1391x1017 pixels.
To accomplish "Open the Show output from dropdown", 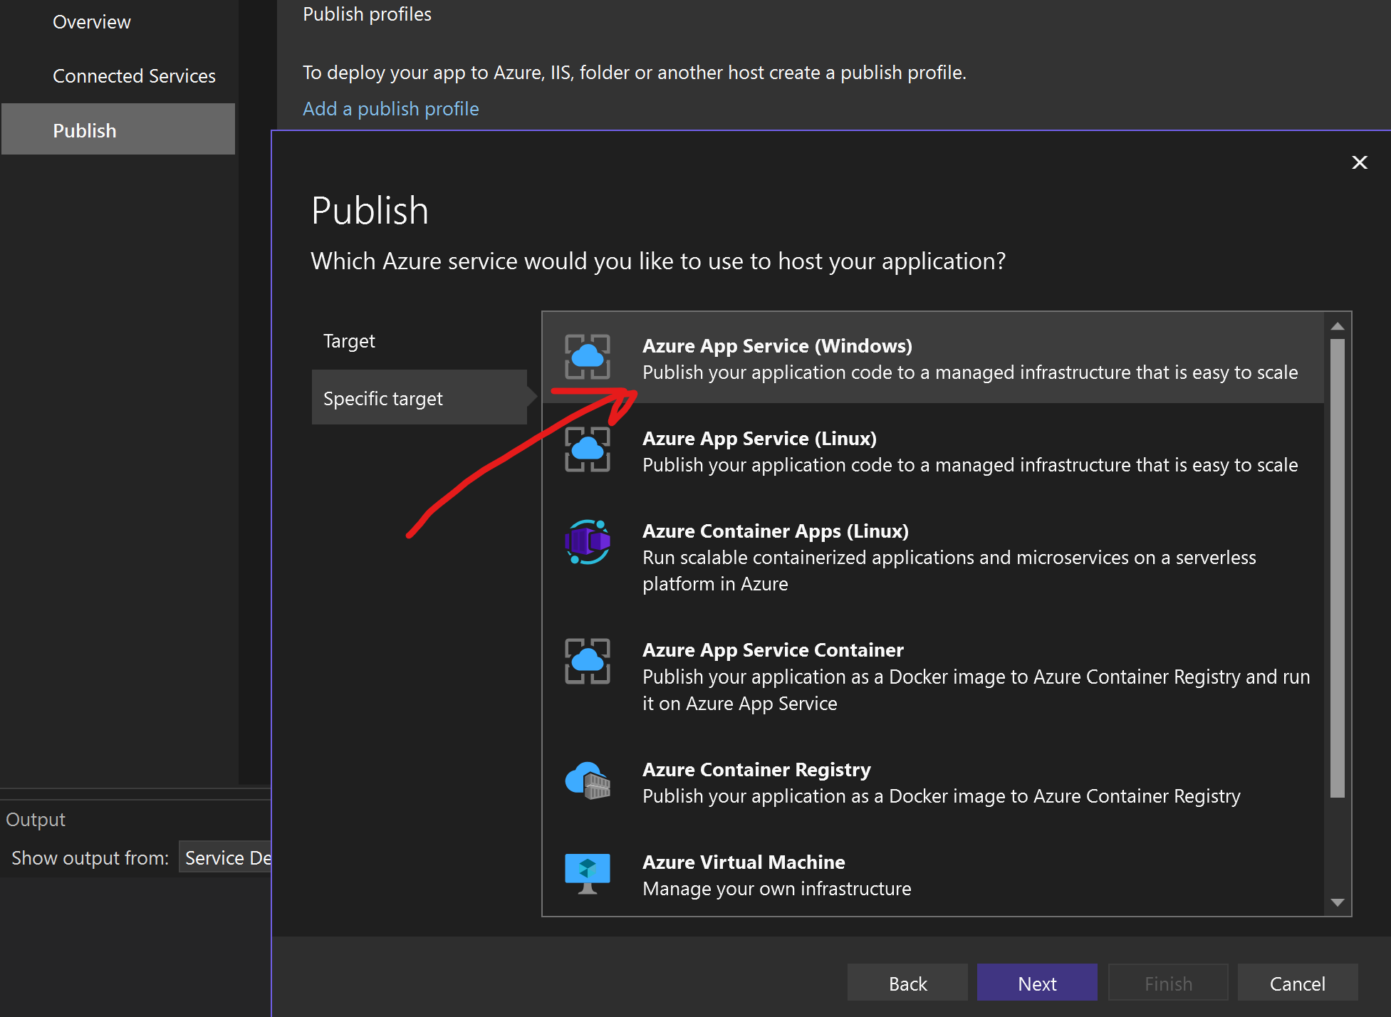I will click(x=226, y=857).
